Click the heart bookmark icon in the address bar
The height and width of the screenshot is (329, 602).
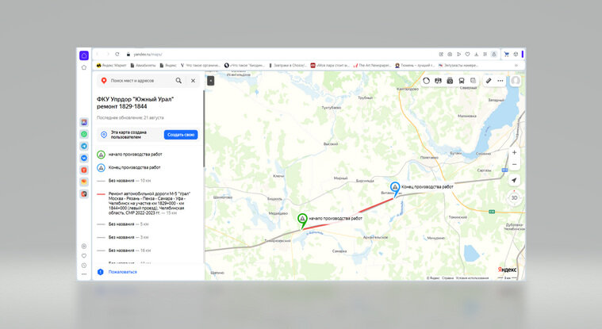pyautogui.click(x=467, y=54)
